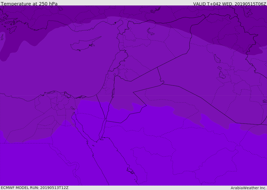267x190 pixels.
Task: Click the 'ArabiaWeather Inc.' credit text
Action: coord(248,188)
